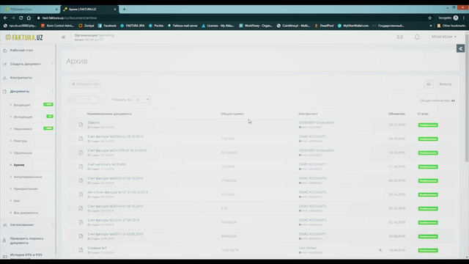The image size is (469, 264).
Task: Open the UzU limited contractor link
Action: point(308,248)
